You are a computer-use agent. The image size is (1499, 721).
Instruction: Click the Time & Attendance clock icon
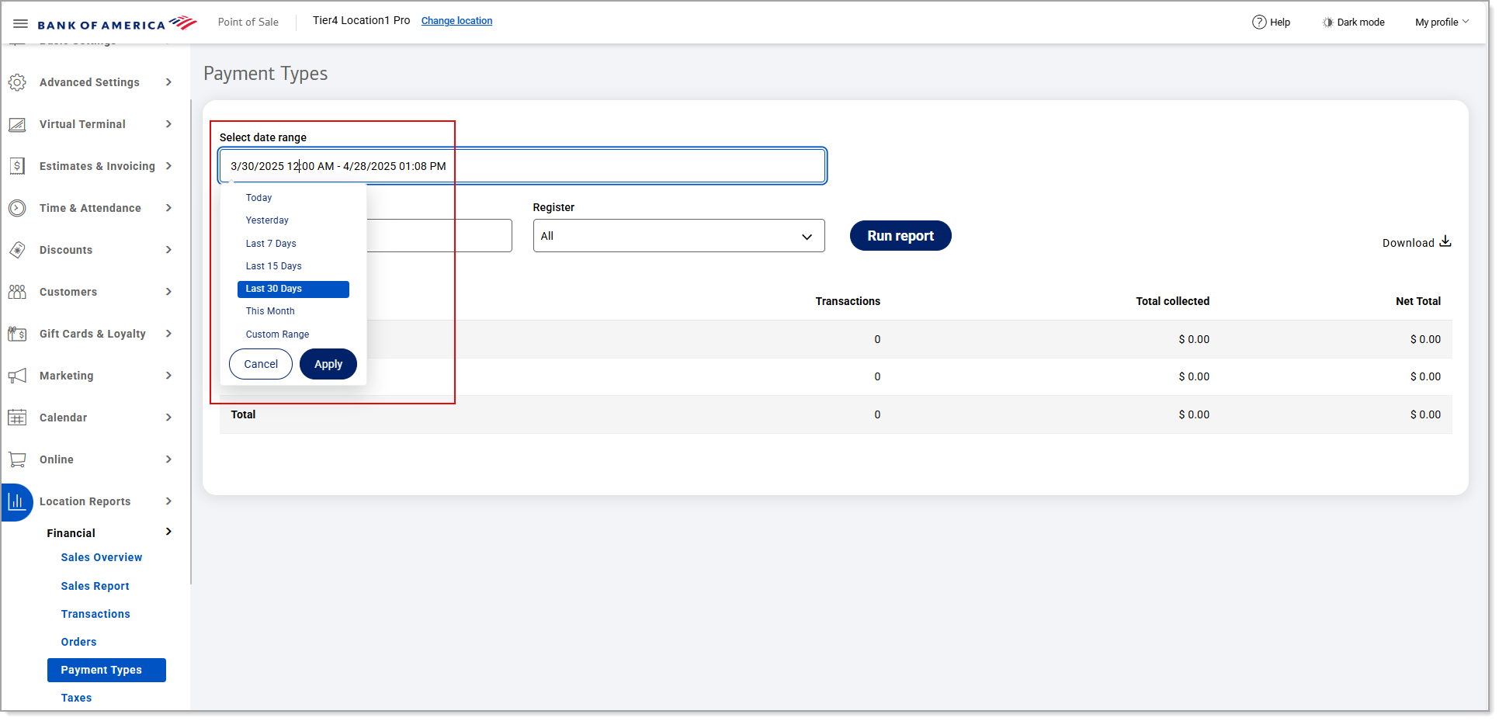(17, 208)
